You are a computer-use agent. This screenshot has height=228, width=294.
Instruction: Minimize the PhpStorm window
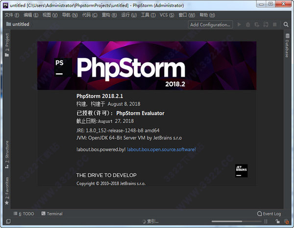[261, 4]
